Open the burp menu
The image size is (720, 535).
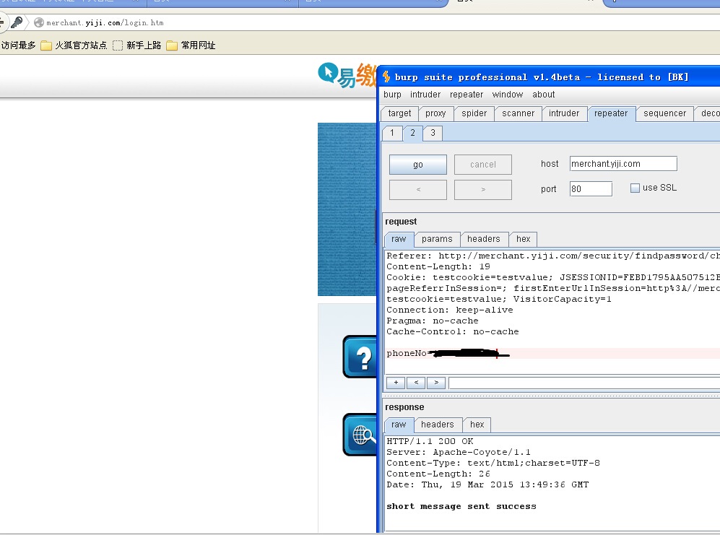pyautogui.click(x=392, y=95)
